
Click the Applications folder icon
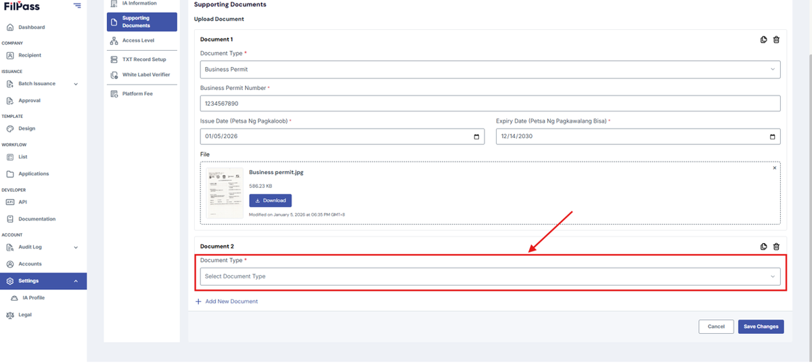click(10, 174)
